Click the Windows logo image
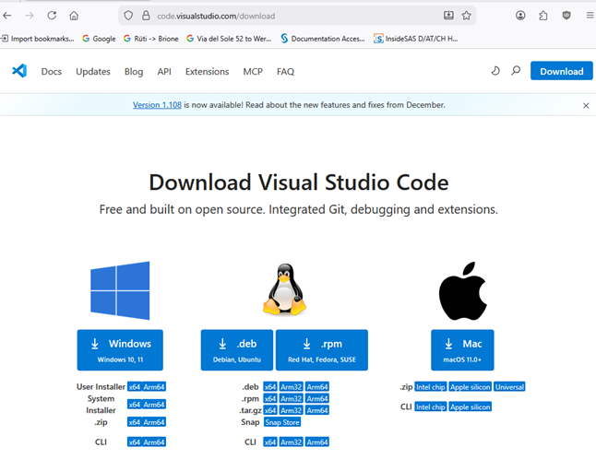Screen dimensions: 596x459 [x=120, y=290]
